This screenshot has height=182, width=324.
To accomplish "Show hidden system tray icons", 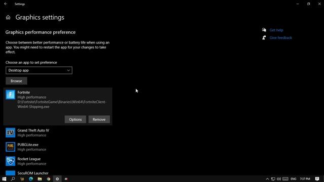I will [267, 179].
